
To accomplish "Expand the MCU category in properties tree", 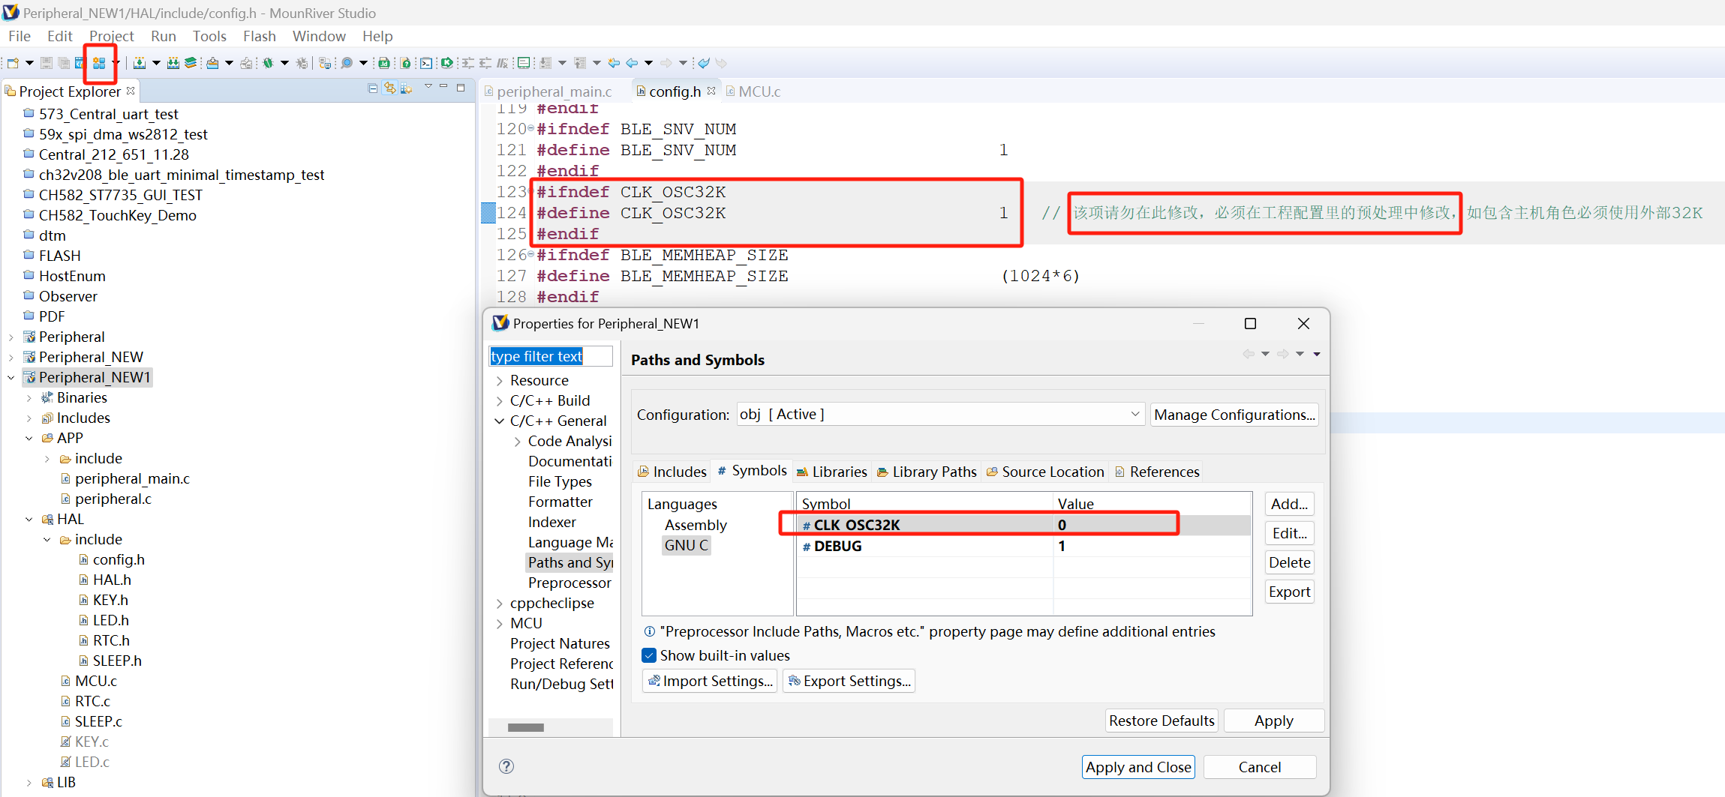I will [x=500, y=623].
